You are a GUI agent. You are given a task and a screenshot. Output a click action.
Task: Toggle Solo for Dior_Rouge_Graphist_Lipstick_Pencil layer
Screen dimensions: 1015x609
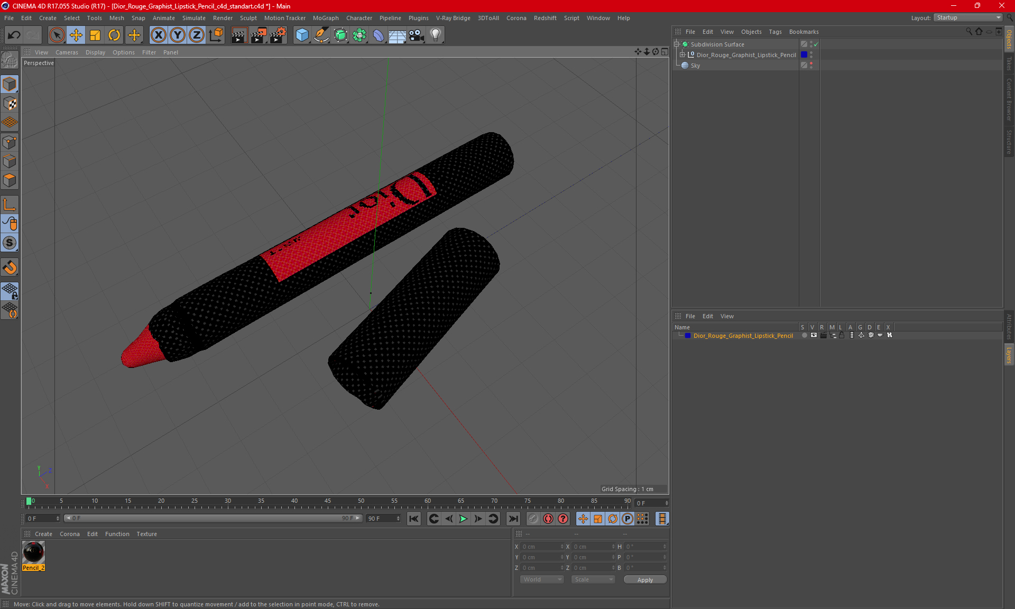(804, 335)
